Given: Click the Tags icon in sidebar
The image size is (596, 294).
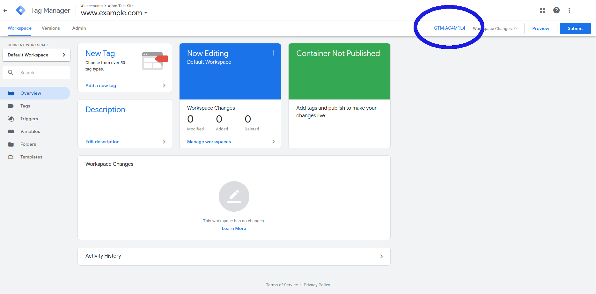Looking at the screenshot, I should click(x=11, y=106).
